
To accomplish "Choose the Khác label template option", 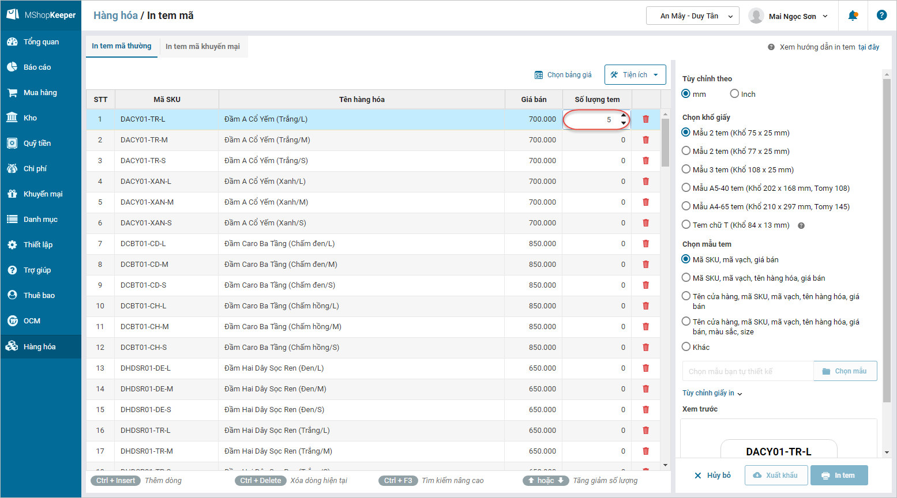I will [686, 347].
